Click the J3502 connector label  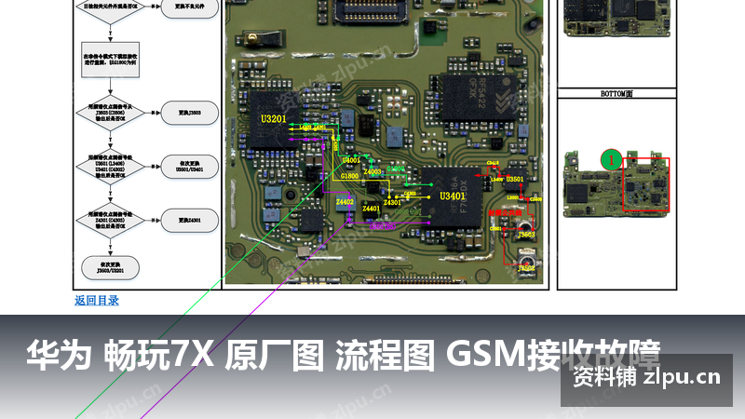(x=526, y=268)
